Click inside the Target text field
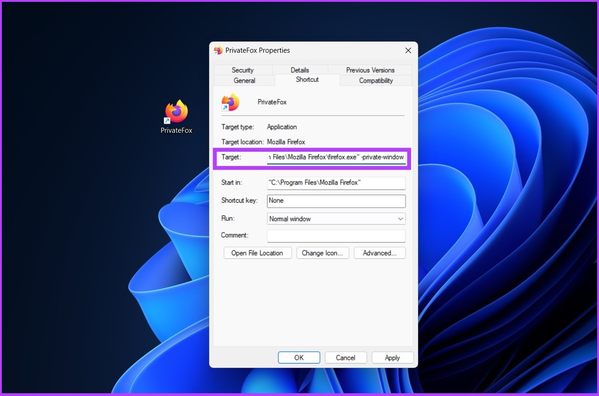This screenshot has height=396, width=599. coord(336,157)
